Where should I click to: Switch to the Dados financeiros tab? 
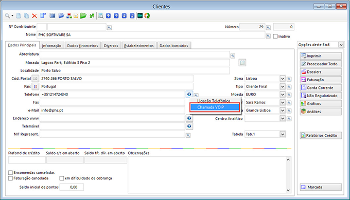coord(82,45)
